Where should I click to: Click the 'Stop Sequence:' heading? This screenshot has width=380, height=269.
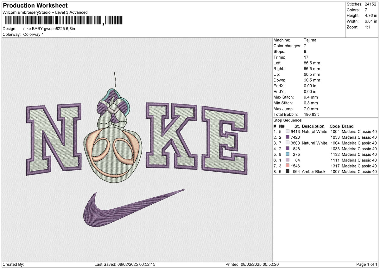click(288, 120)
